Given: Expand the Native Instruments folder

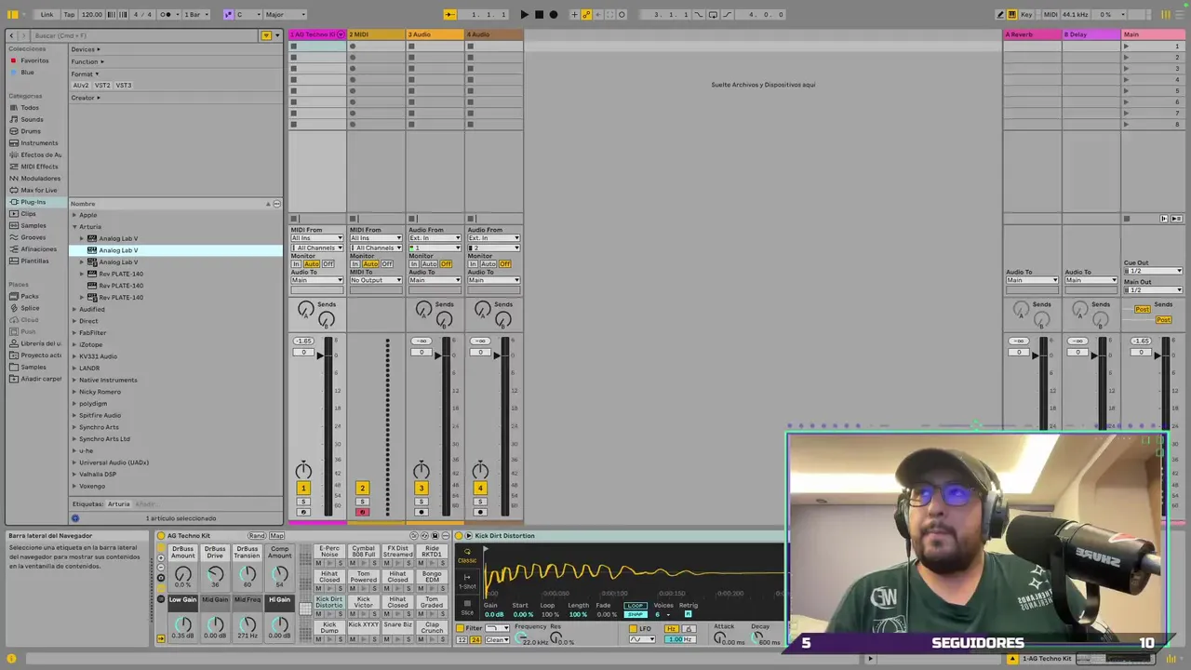Looking at the screenshot, I should (x=74, y=380).
